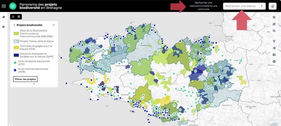281x126 pixels.
Task: Click 'Atlas de la Biodiversité Communale' legend text
Action: point(36,34)
